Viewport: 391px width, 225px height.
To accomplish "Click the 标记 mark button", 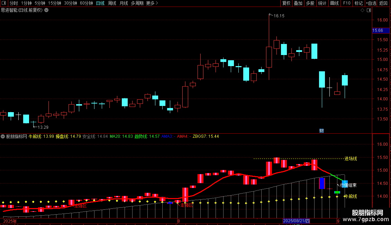I will click(358, 3).
